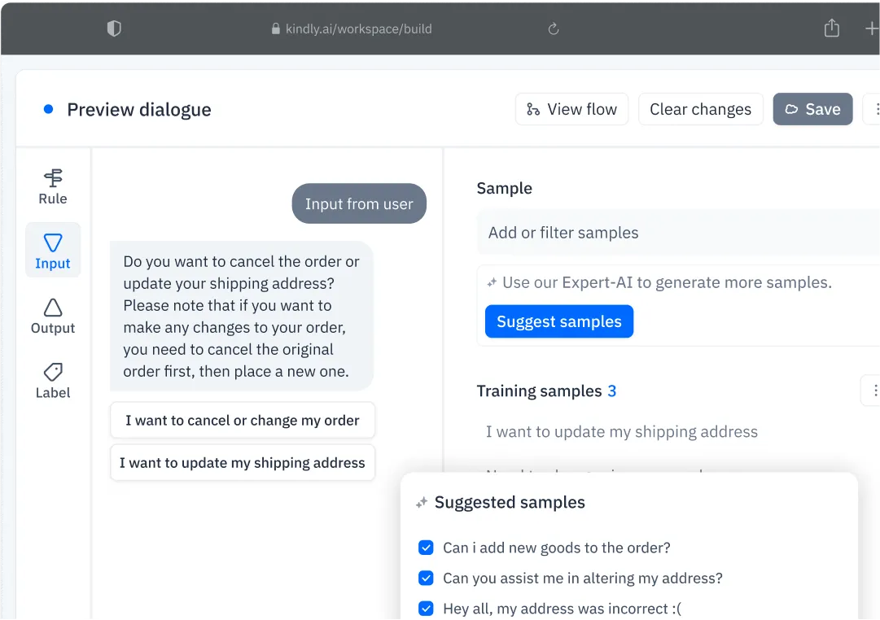Select quick reply 'I want to update my shipping address'

[242, 462]
